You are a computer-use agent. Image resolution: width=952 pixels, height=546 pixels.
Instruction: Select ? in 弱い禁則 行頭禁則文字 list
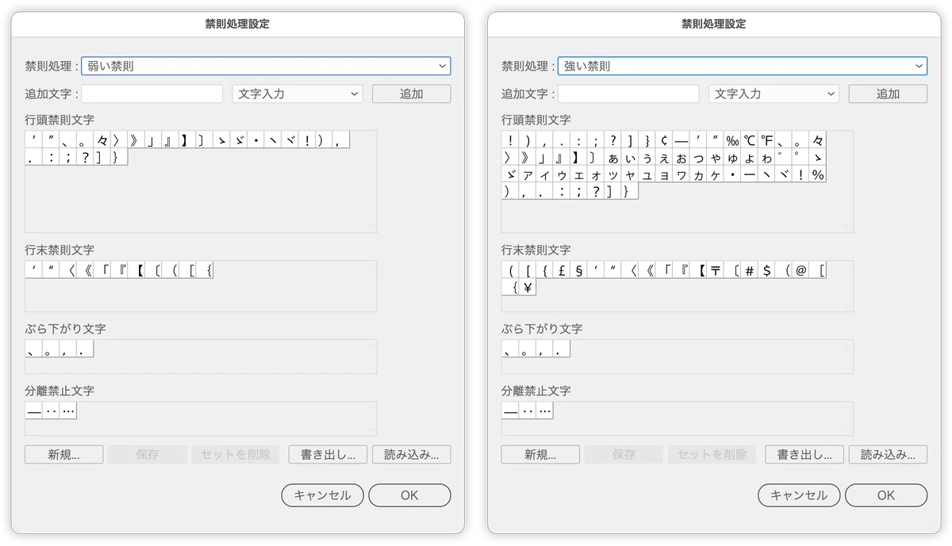tap(85, 157)
